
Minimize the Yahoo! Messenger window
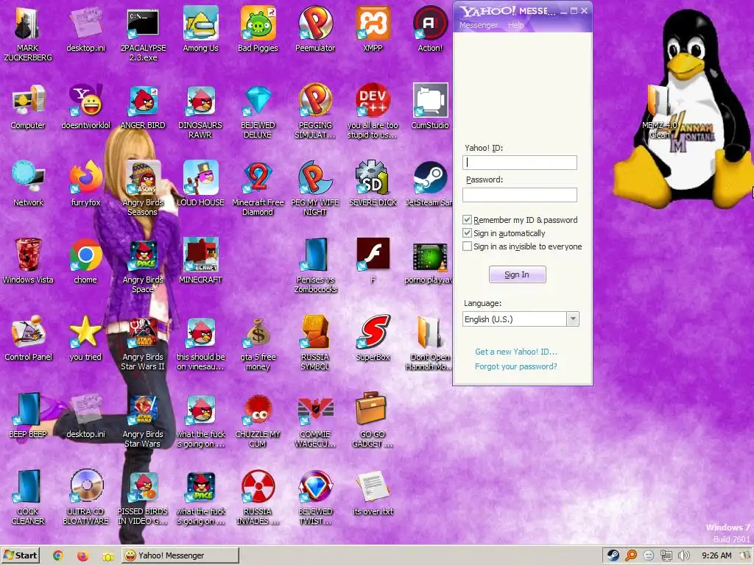tap(563, 10)
